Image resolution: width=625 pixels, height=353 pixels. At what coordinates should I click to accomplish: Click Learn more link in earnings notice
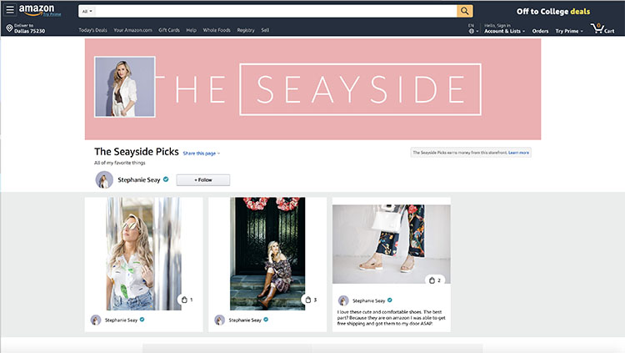[518, 153]
